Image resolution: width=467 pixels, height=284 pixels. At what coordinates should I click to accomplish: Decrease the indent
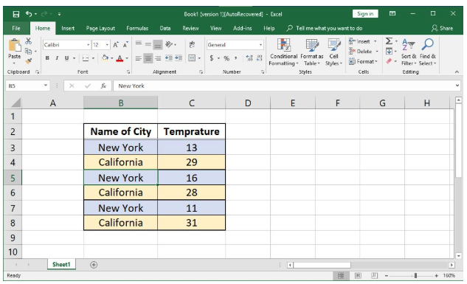coord(169,58)
